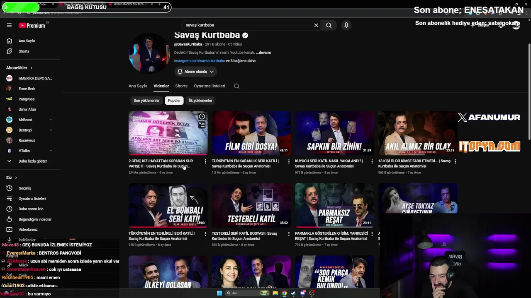
Task: Open options menu for TÜRKİYE'NİN EN TEHLİKELİ video
Action: [x=205, y=234]
